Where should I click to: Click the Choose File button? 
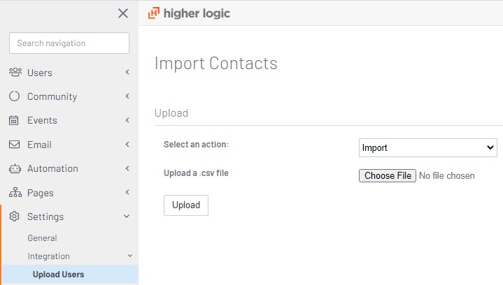tap(388, 175)
